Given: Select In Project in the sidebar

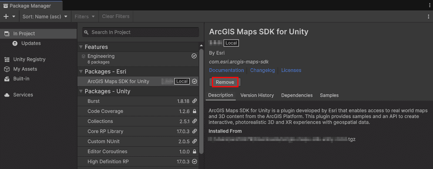Looking at the screenshot, I should click(x=38, y=33).
